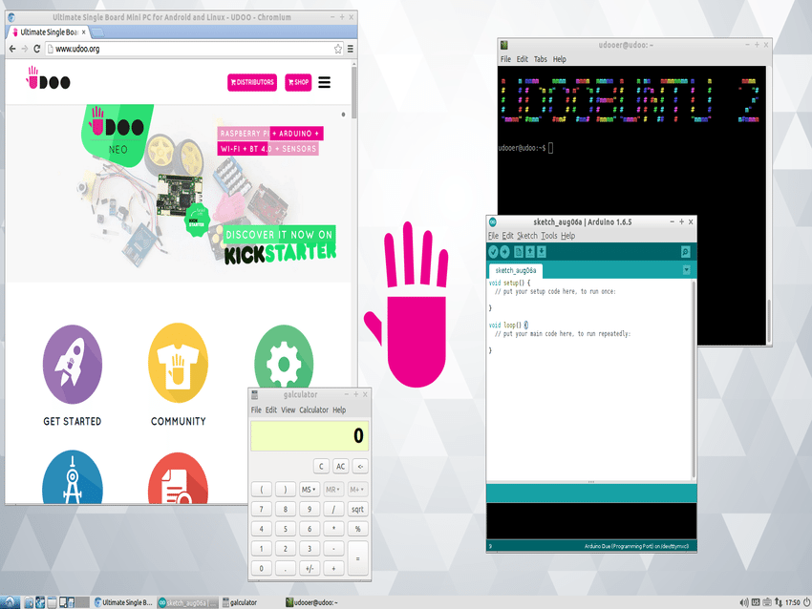Viewport: 812px width, 609px height.
Task: Click the sqrt button in galculator
Action: click(x=357, y=509)
